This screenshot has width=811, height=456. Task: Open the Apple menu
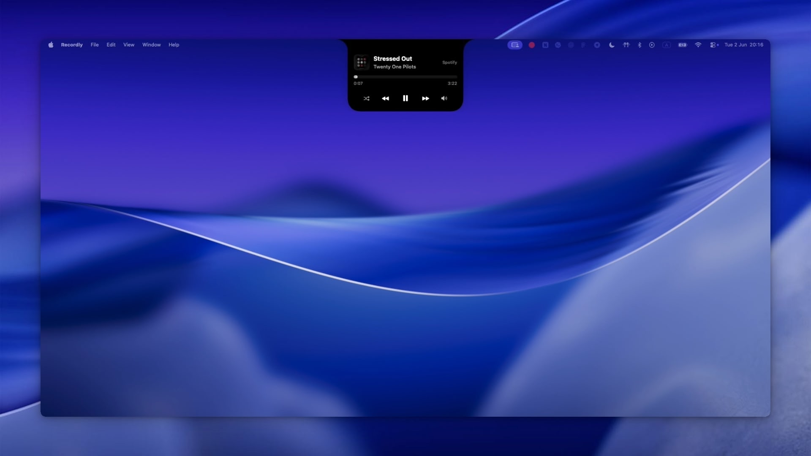click(x=51, y=45)
